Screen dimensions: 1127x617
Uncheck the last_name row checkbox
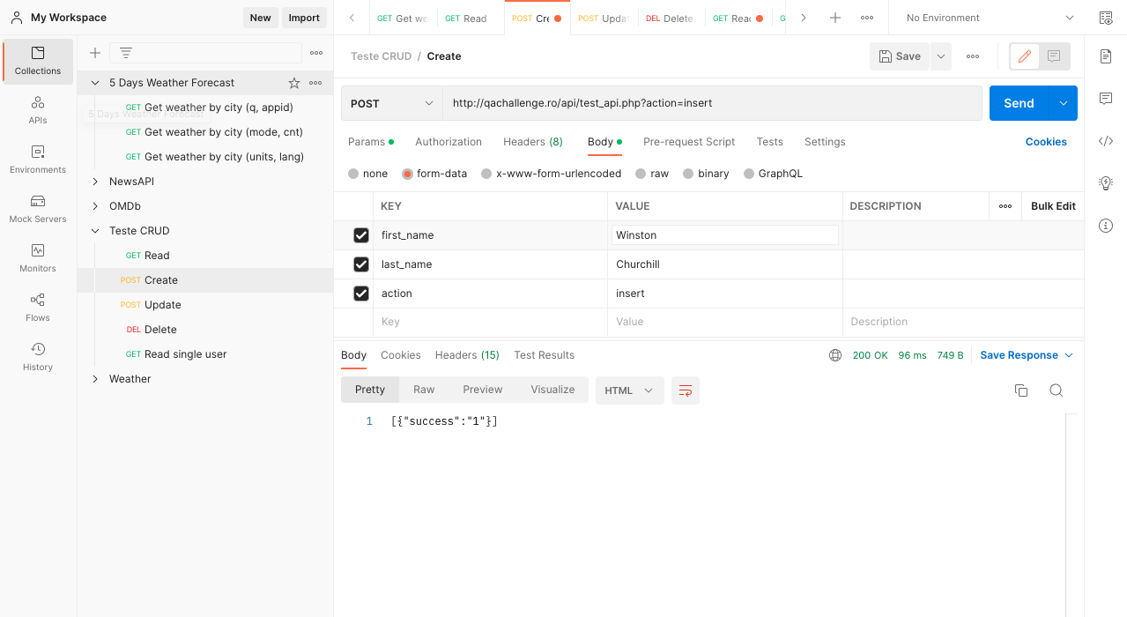point(361,264)
